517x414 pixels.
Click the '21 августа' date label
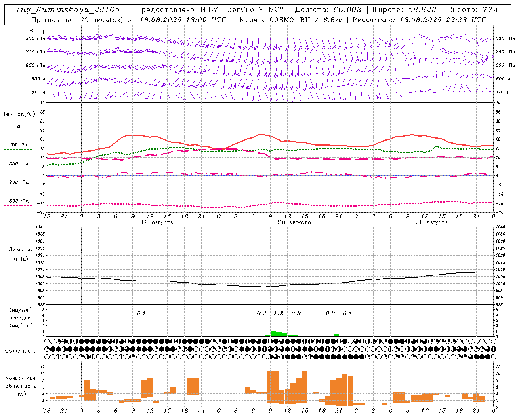pos(432,222)
